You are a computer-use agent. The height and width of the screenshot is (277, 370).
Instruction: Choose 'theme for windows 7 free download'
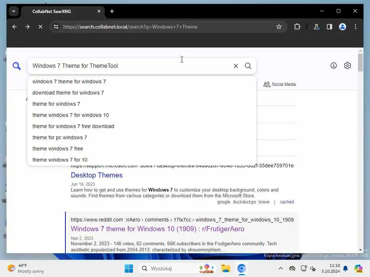pyautogui.click(x=142, y=126)
